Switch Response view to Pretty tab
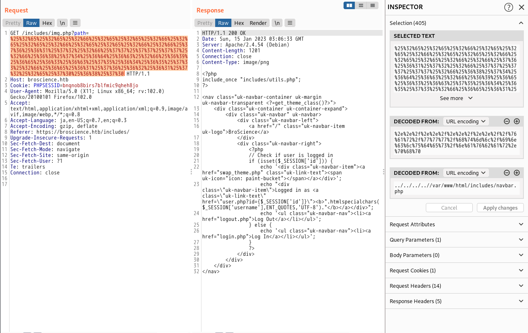528x333 pixels. coord(205,23)
